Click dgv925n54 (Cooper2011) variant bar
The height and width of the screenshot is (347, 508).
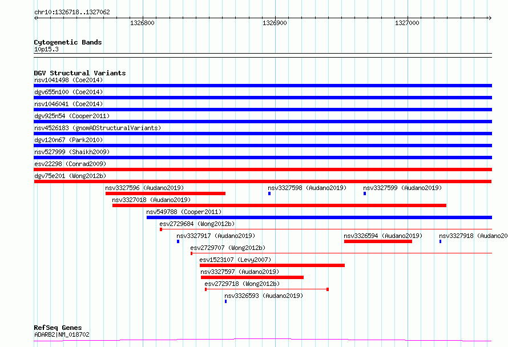tap(263, 122)
